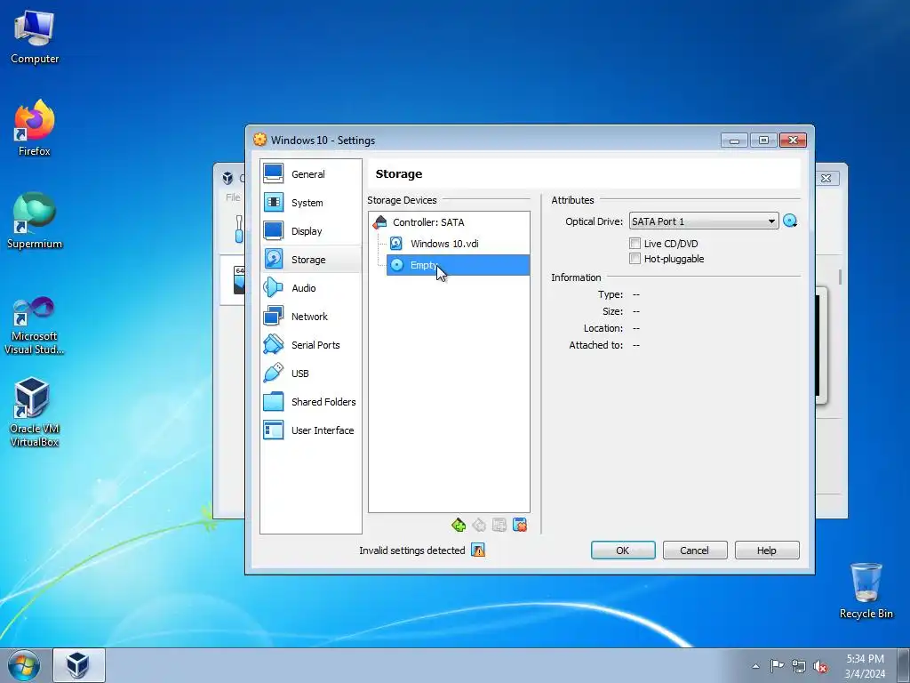Viewport: 910px width, 683px height.
Task: Open the Display settings category
Action: pyautogui.click(x=310, y=231)
